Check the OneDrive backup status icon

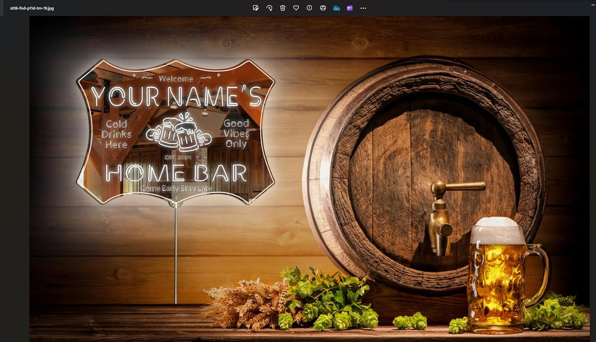pyautogui.click(x=337, y=8)
